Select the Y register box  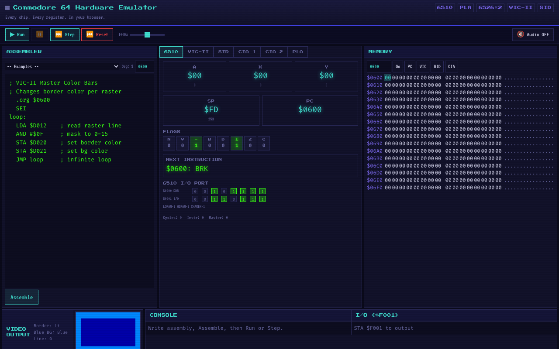(x=326, y=77)
